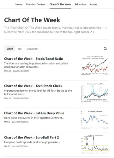Select the Chart Of The Week tab
Image resolution: width=114 pixels, height=158 pixels.
click(60, 4)
